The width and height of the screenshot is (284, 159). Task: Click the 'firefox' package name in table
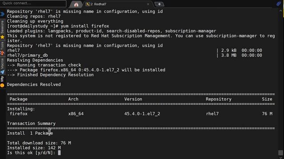pyautogui.click(x=19, y=114)
